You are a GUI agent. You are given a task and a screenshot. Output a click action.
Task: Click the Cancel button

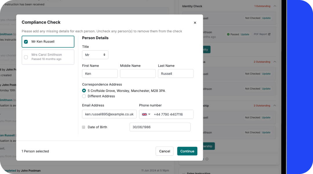[165, 151]
